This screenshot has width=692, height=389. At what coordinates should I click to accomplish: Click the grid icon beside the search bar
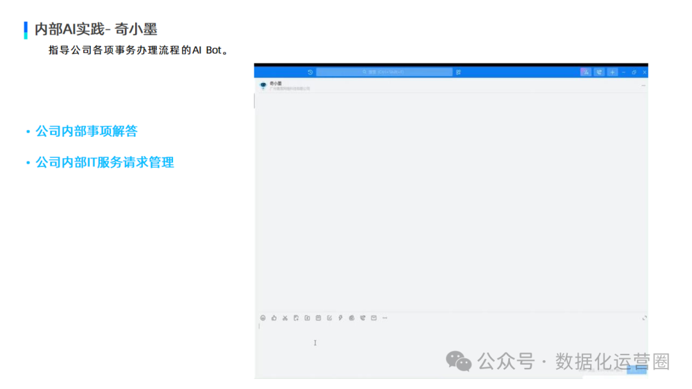coord(459,72)
